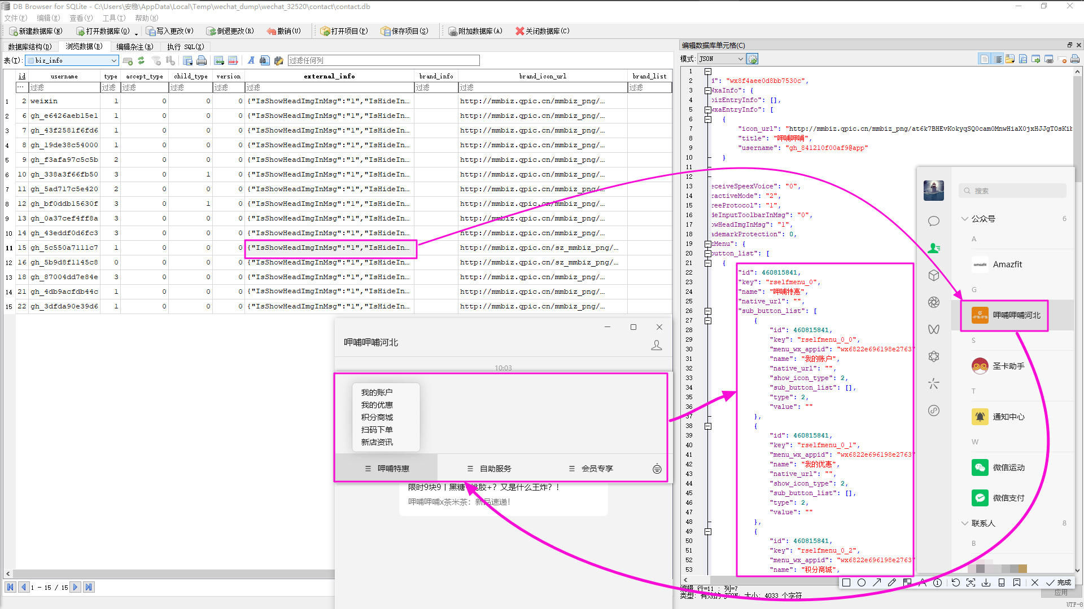Click the 完成 button in the screenshot toolbar
The image size is (1084, 609).
pyautogui.click(x=1059, y=582)
